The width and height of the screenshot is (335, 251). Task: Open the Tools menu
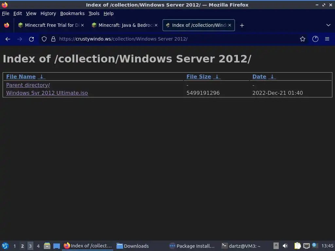pyautogui.click(x=94, y=13)
